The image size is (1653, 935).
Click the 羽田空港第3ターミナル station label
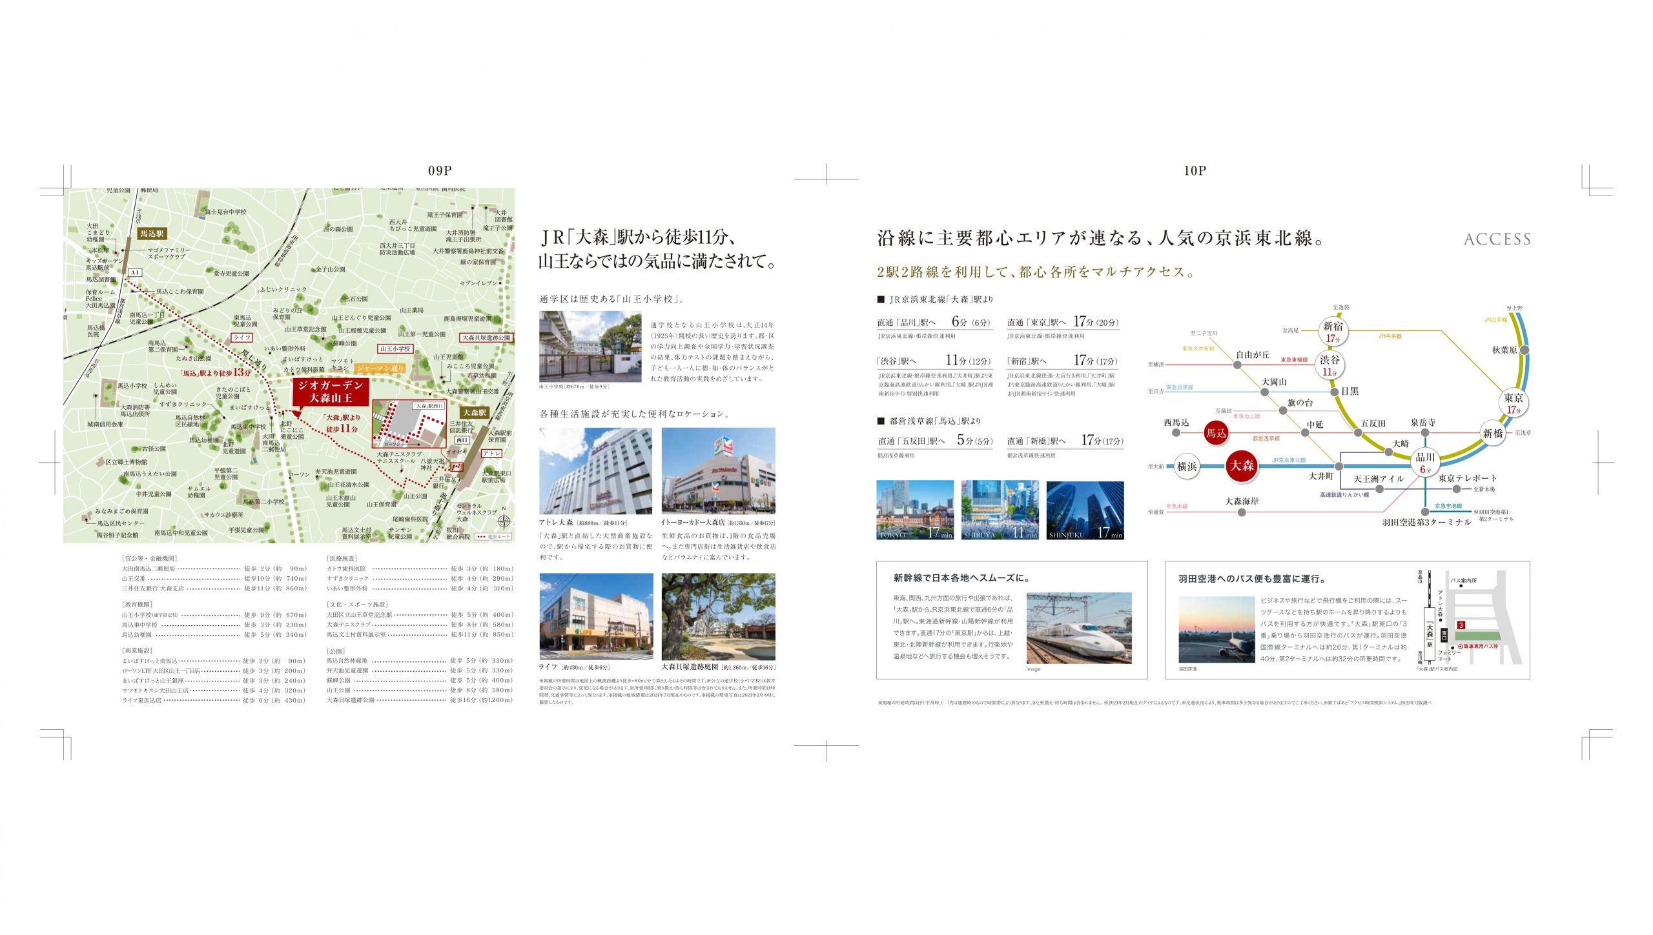pyautogui.click(x=1426, y=522)
